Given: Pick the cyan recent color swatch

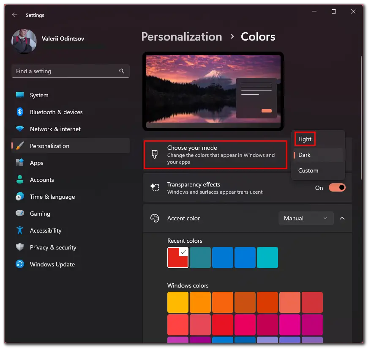Looking at the screenshot, I should pos(267,258).
